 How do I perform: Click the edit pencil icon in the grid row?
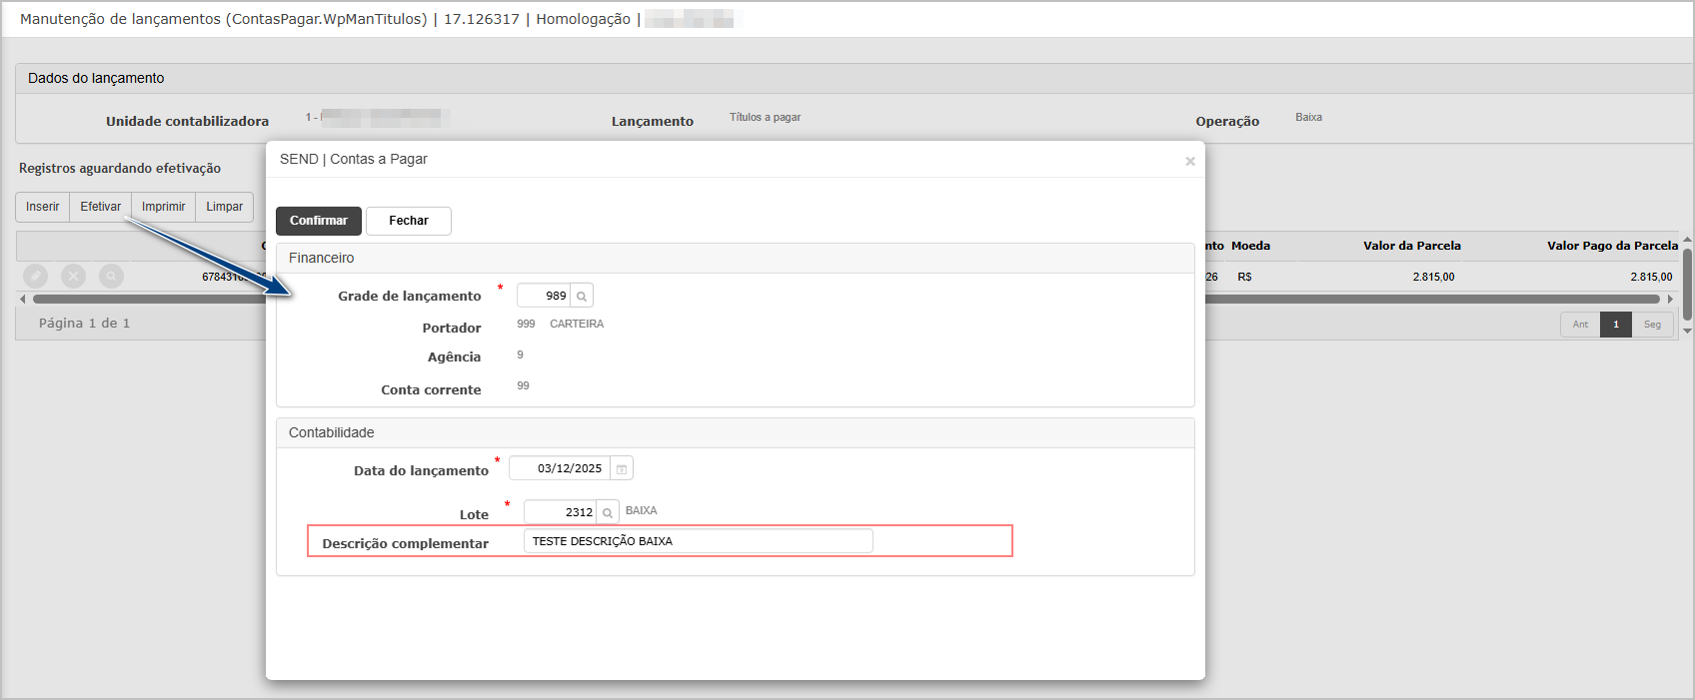[35, 276]
